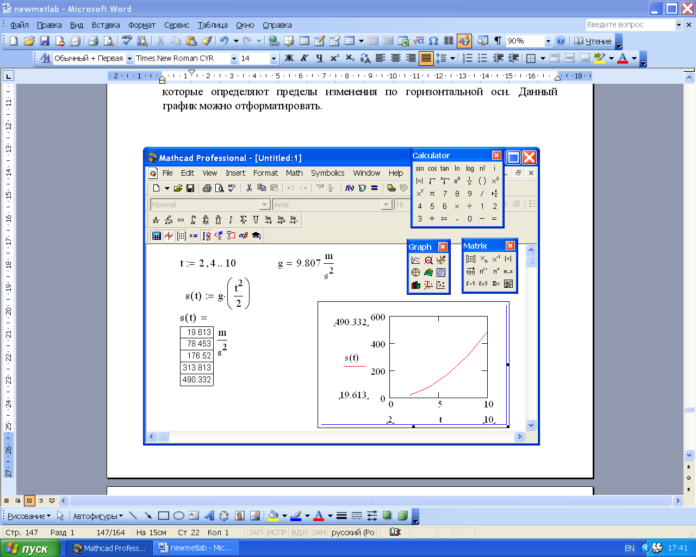Open the Styles and Formatting pane
The height and width of the screenshot is (557, 696).
(x=46, y=58)
